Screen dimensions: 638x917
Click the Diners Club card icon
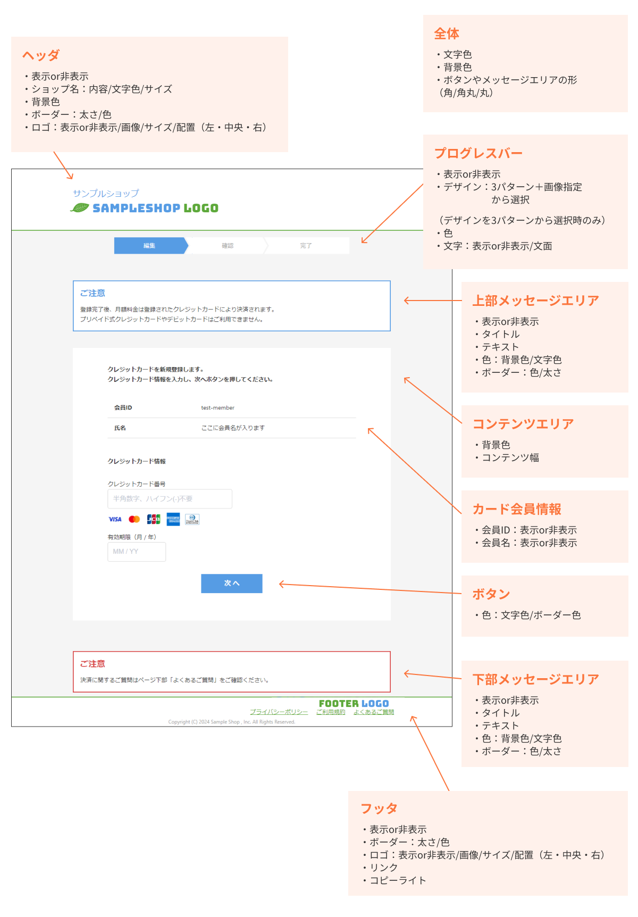pos(192,519)
